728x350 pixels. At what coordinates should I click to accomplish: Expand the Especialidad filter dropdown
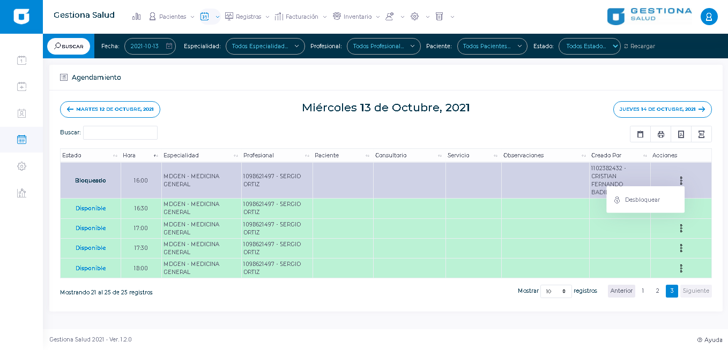click(x=265, y=47)
